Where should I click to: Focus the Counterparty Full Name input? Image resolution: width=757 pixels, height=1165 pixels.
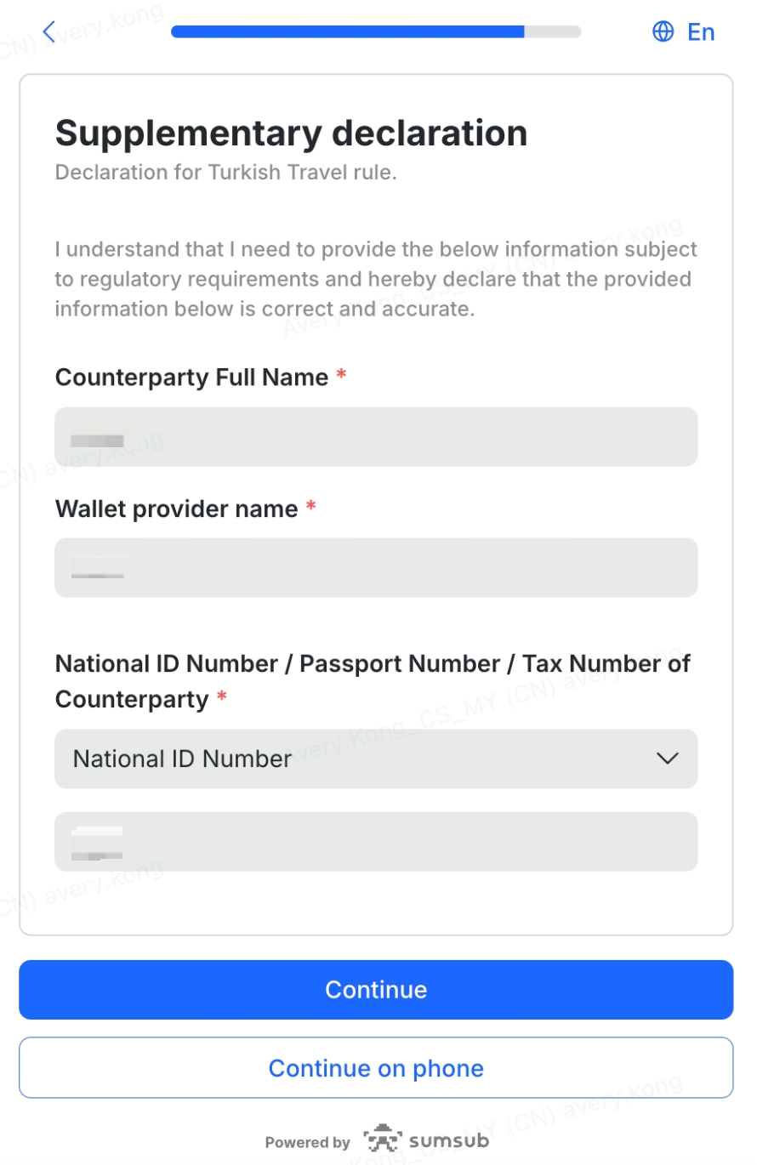point(376,437)
